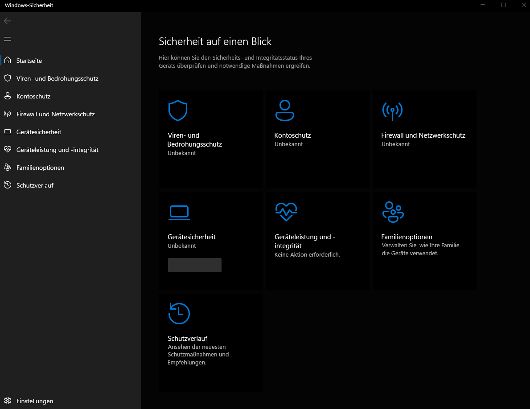Click the clock history icon for Schutzverlauf
The height and width of the screenshot is (409, 530).
pos(179,313)
